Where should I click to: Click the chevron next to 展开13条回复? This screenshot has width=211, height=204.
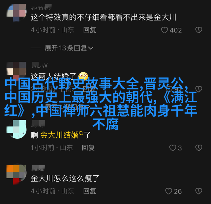click(x=91, y=48)
